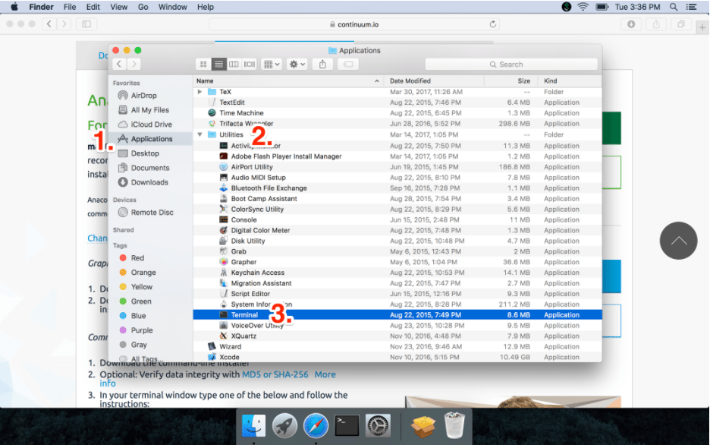Click the Edit Tags toolbar button

coord(348,65)
